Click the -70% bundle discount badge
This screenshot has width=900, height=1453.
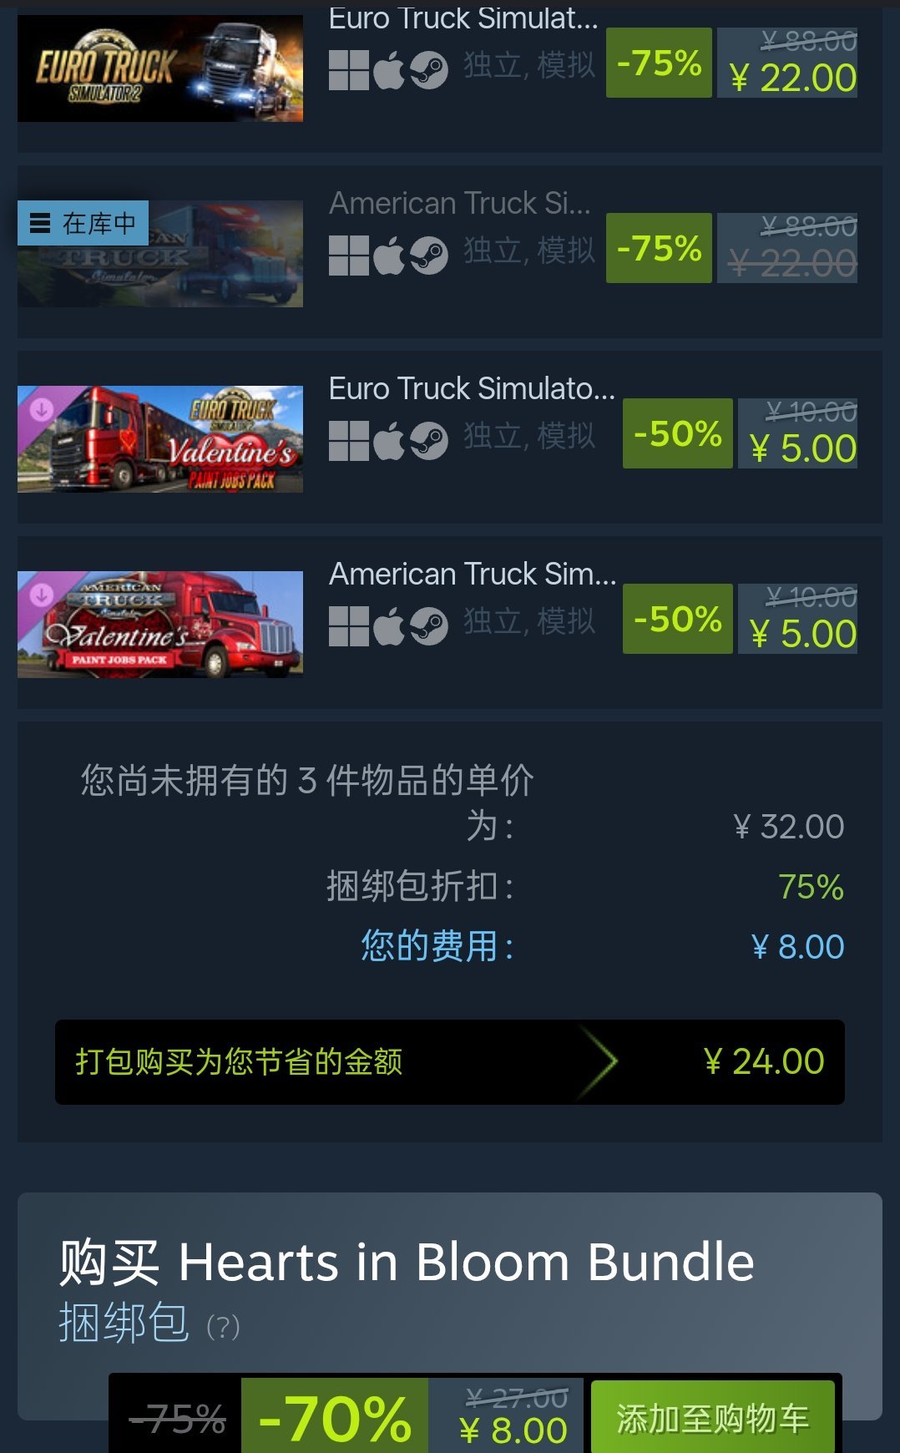coord(335,1417)
